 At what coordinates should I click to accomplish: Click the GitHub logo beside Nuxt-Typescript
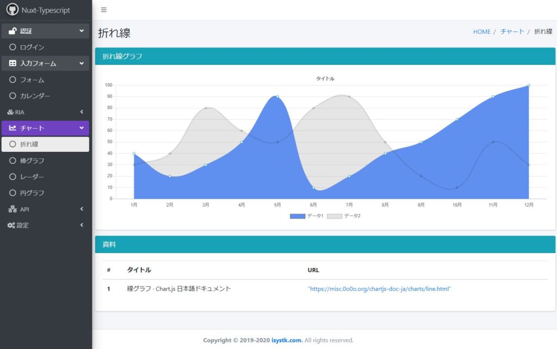click(13, 10)
